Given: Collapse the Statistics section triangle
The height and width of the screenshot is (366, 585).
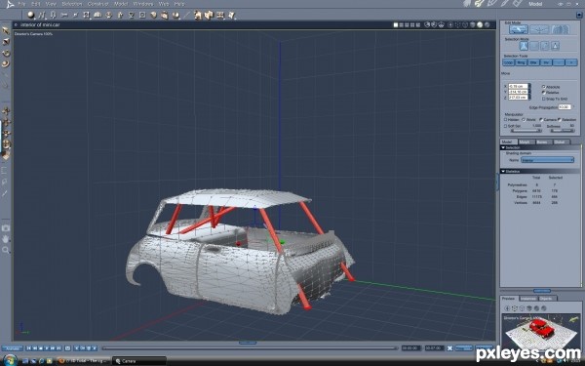Looking at the screenshot, I should [x=503, y=171].
